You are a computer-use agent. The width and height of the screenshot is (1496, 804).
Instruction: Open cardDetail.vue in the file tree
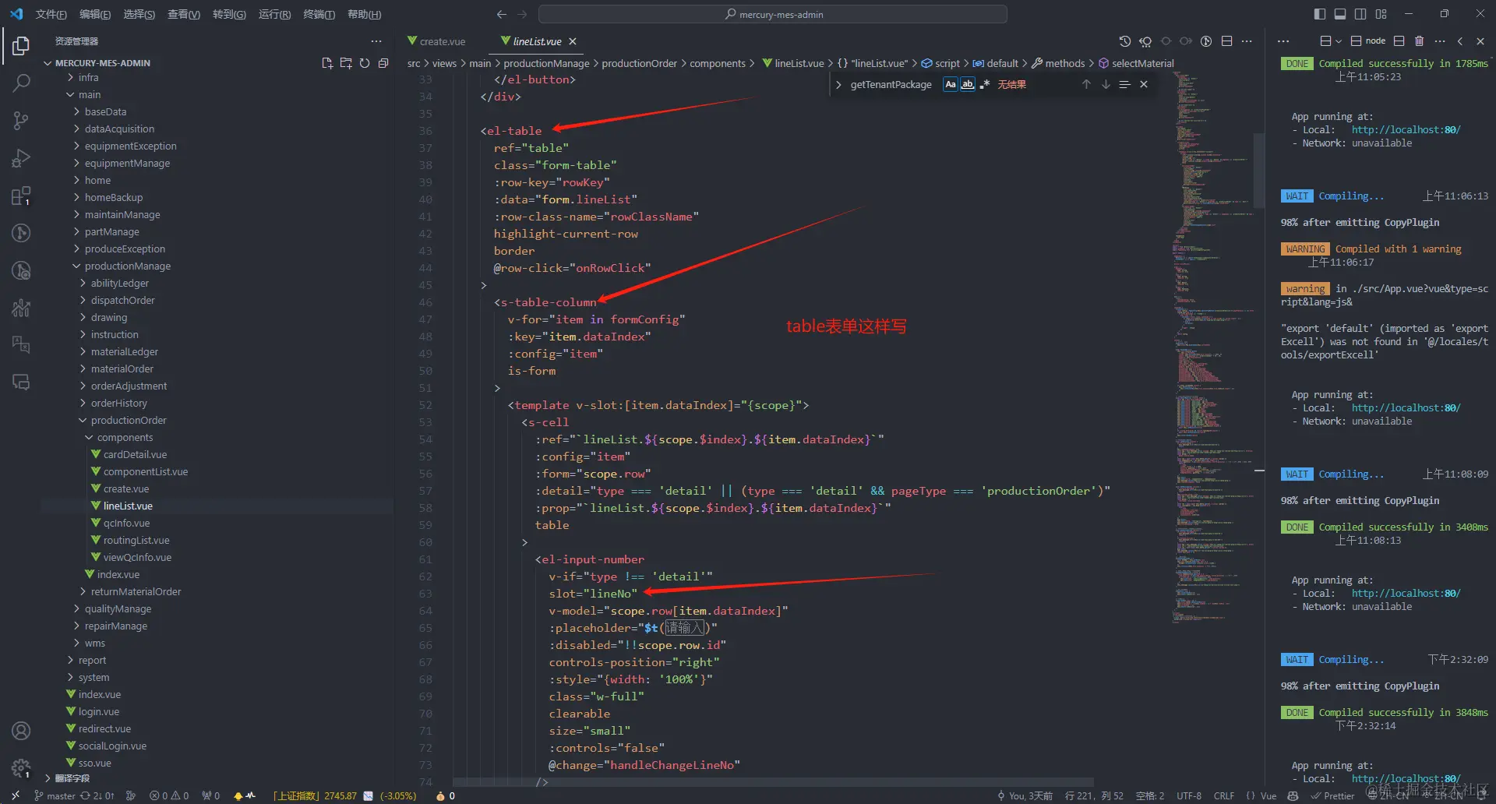(x=135, y=455)
